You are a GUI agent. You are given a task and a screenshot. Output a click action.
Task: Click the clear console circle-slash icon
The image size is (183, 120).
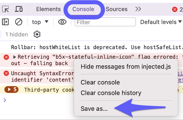[19, 22]
